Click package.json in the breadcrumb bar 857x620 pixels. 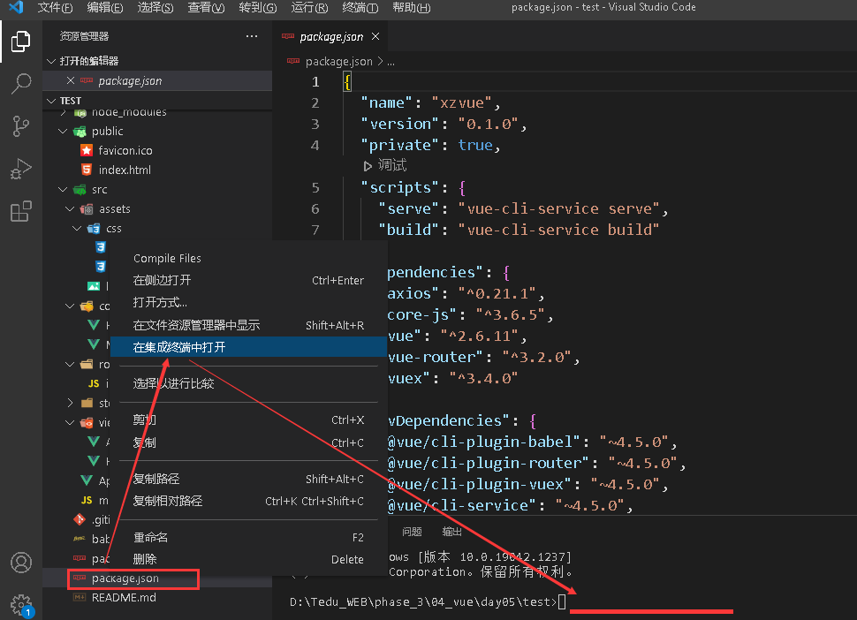pyautogui.click(x=340, y=61)
